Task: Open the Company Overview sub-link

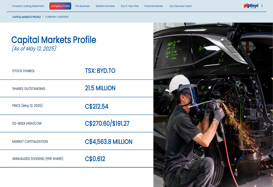Action: (57, 17)
